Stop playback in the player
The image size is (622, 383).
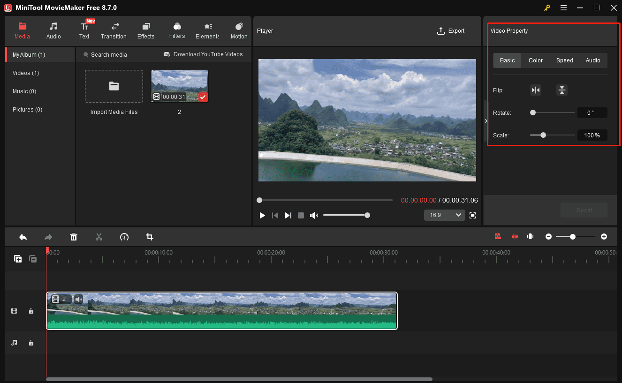[x=301, y=215]
